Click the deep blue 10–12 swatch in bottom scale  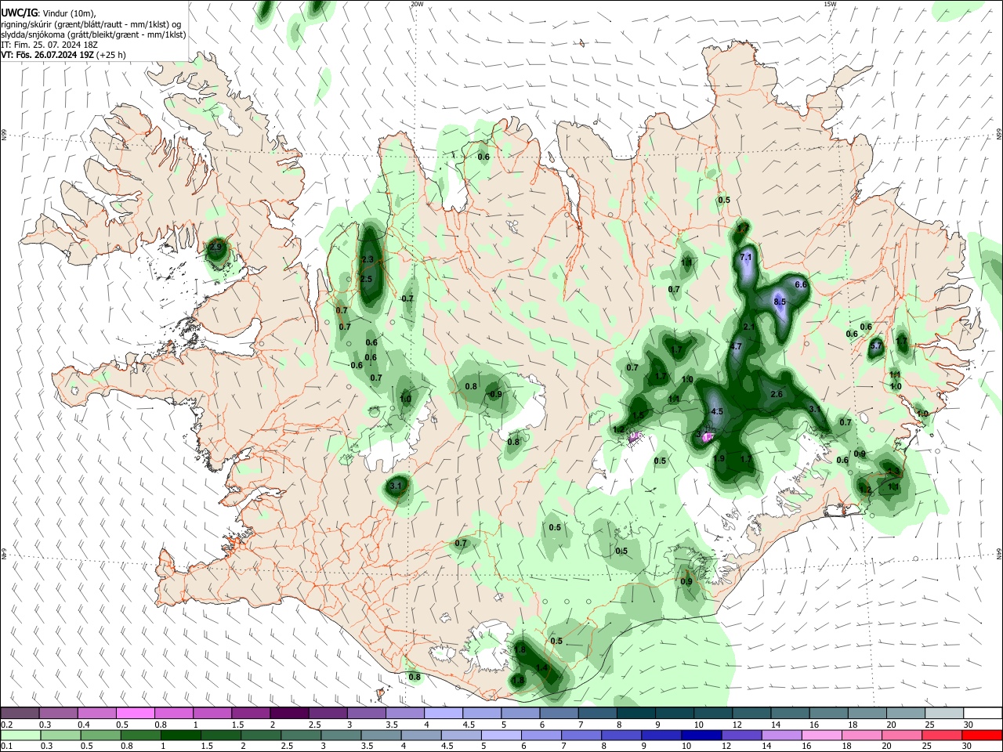[701, 735]
